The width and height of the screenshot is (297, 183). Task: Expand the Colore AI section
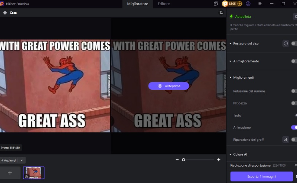click(230, 154)
